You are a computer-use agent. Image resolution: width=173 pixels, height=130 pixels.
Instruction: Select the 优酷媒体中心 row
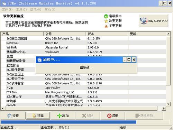click(x=84, y=52)
